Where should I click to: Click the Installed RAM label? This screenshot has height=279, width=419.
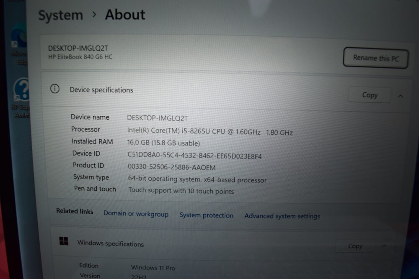[x=92, y=141]
